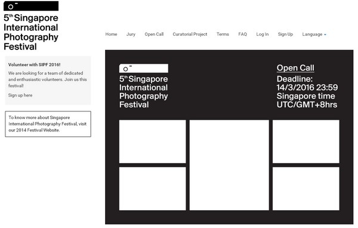View the Terms page

223,34
